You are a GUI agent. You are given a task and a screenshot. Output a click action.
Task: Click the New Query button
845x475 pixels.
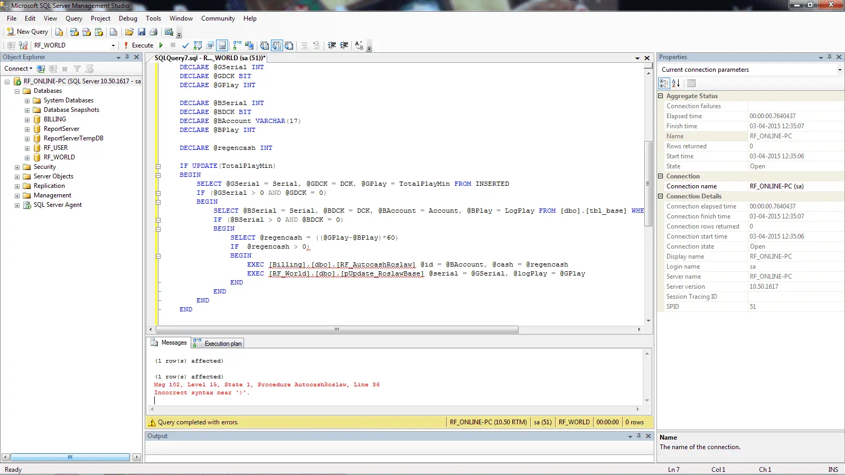click(27, 32)
